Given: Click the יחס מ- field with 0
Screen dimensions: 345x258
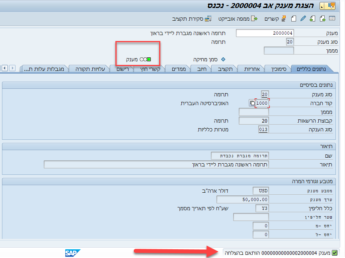Looking at the screenshot, I should 261,226.
